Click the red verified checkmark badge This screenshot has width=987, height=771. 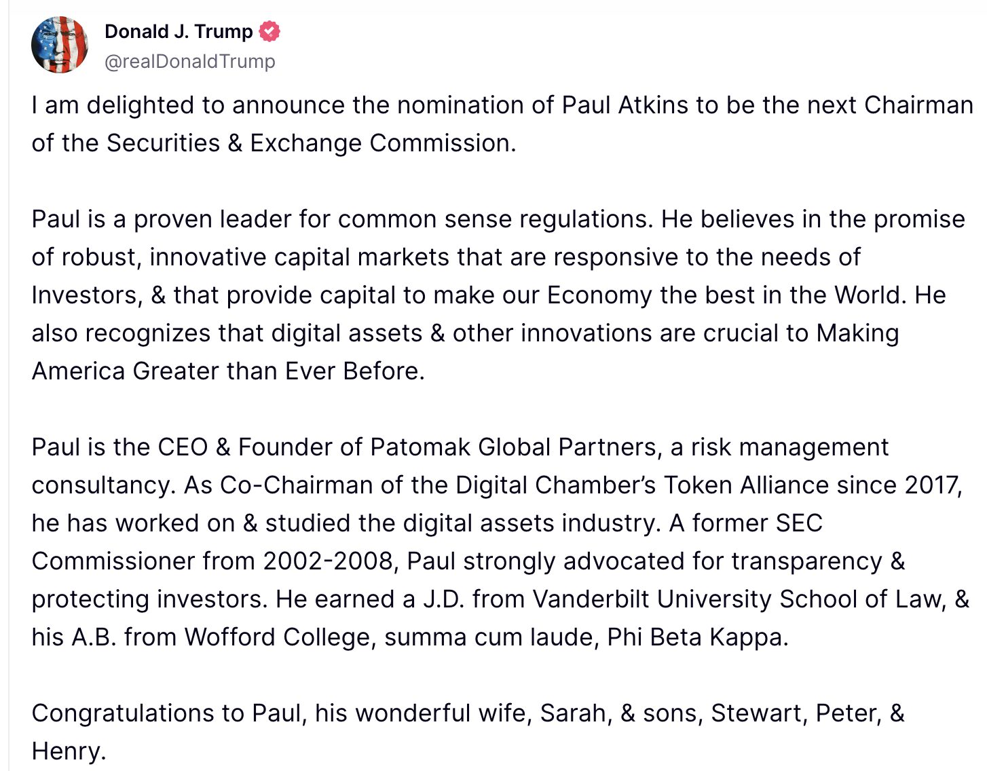click(270, 31)
